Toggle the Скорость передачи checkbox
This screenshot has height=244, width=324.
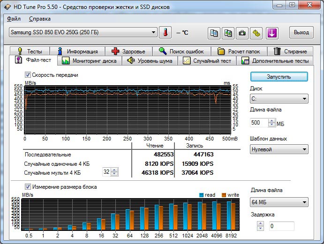click(28, 75)
